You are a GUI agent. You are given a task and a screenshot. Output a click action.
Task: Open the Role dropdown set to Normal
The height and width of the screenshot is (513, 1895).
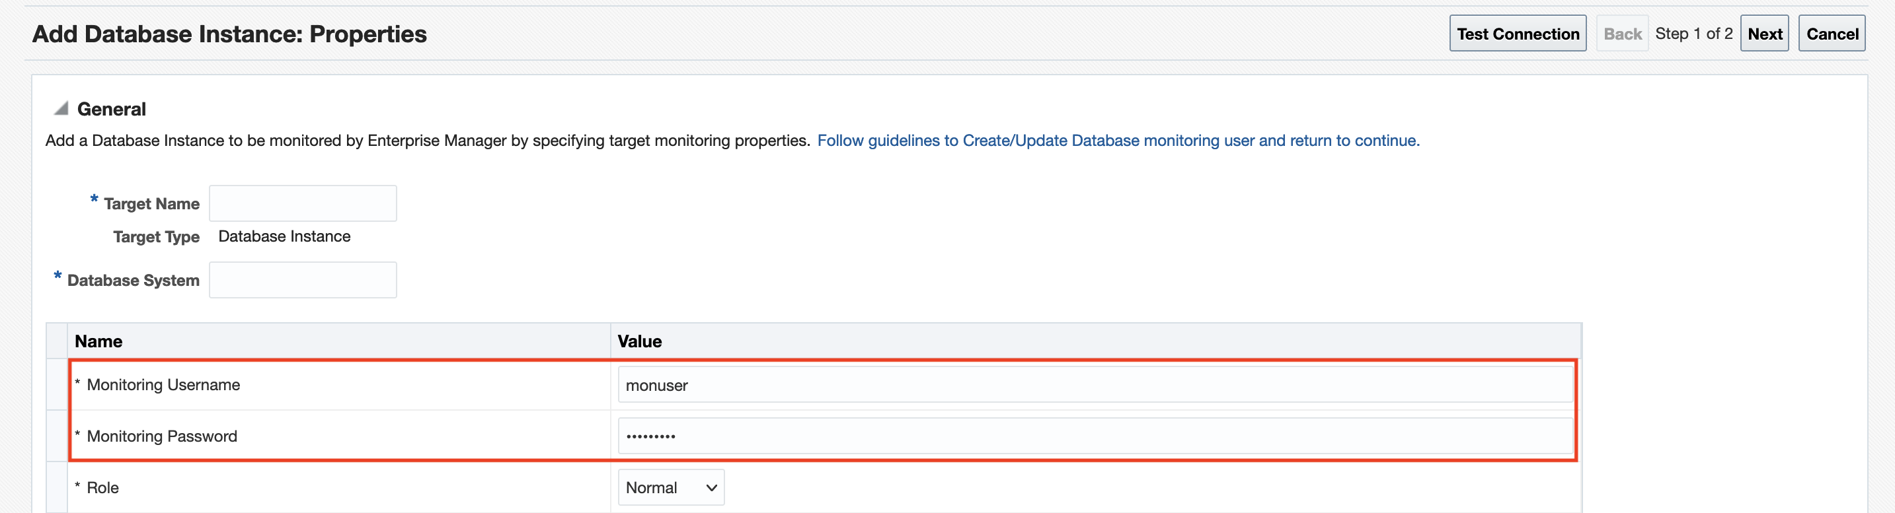tap(670, 488)
